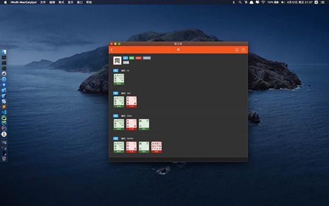Open the first green card in MGK row
The height and width of the screenshot is (206, 329).
coord(119,125)
